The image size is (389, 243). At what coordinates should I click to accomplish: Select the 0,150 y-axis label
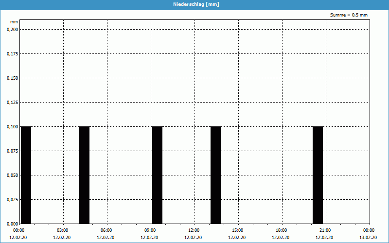(12, 78)
